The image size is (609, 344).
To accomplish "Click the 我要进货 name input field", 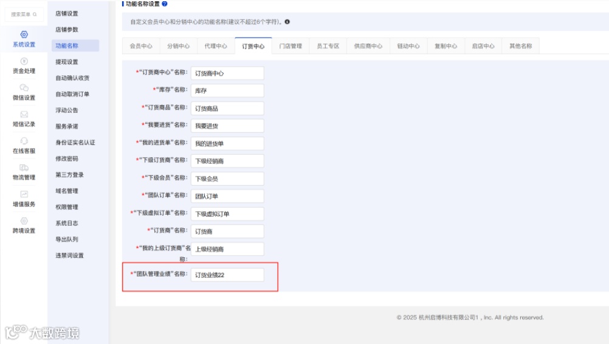I will click(x=227, y=126).
